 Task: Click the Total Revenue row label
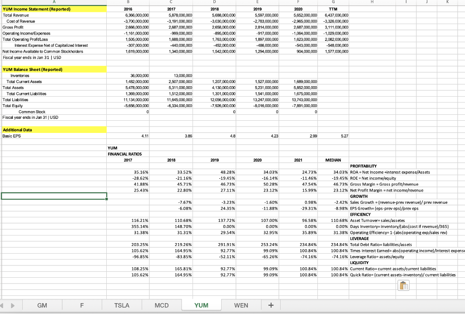16,15
